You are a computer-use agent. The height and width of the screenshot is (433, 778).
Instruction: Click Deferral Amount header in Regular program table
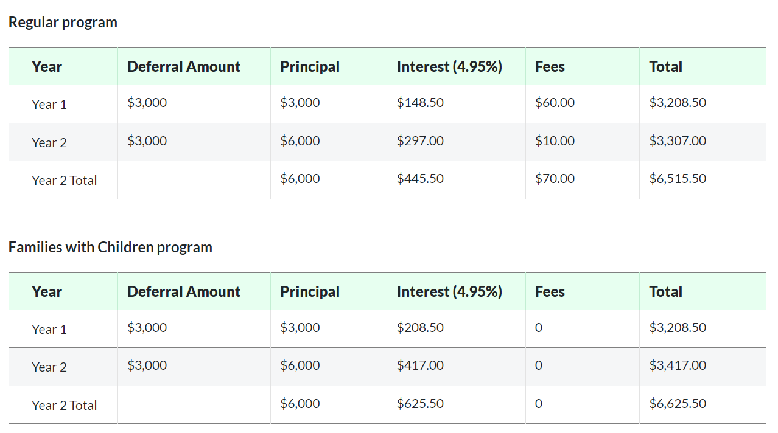point(184,67)
